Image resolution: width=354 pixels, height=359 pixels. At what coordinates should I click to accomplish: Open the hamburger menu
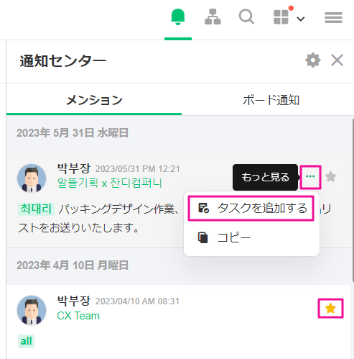333,17
